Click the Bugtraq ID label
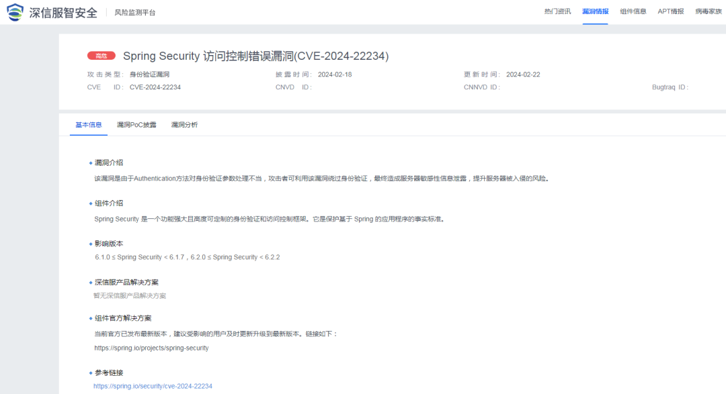This screenshot has width=726, height=394. pos(670,87)
